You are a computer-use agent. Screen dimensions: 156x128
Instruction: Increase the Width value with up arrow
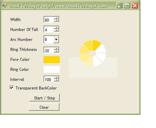(56, 18)
